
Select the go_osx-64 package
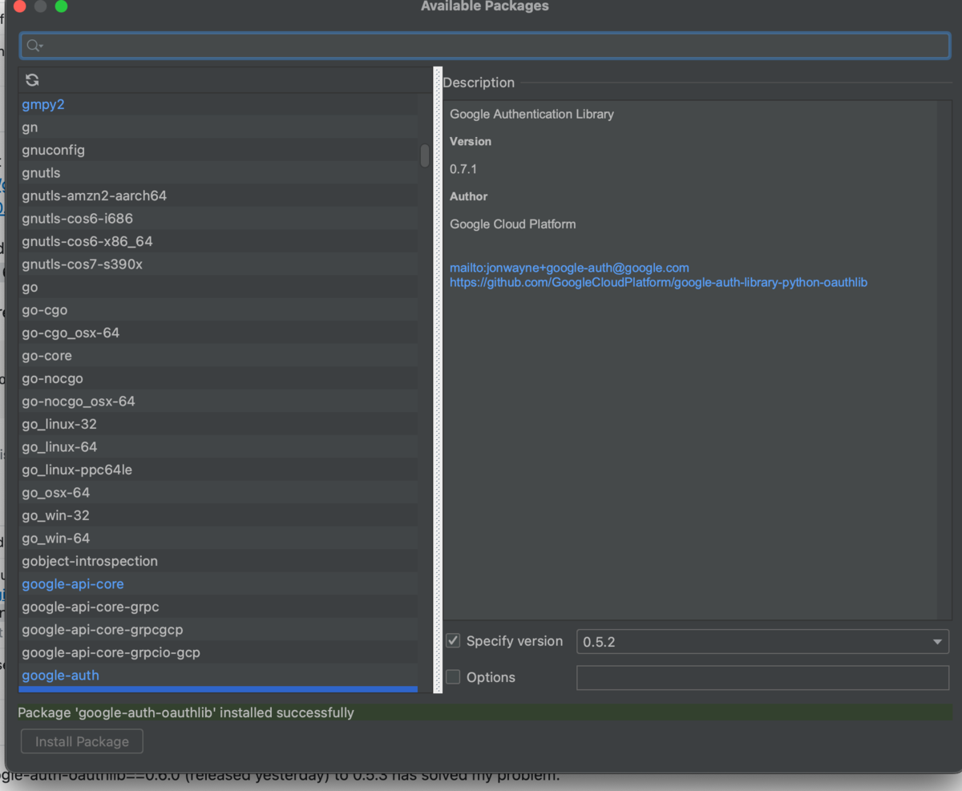[218, 493]
